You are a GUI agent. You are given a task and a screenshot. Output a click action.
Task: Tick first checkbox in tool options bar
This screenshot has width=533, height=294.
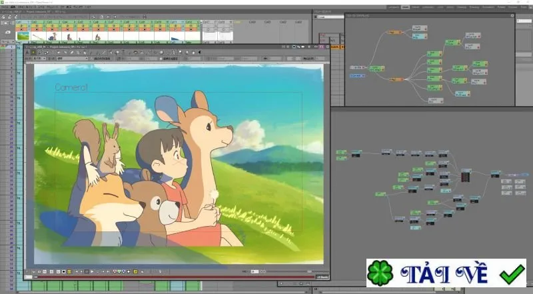pos(92,59)
